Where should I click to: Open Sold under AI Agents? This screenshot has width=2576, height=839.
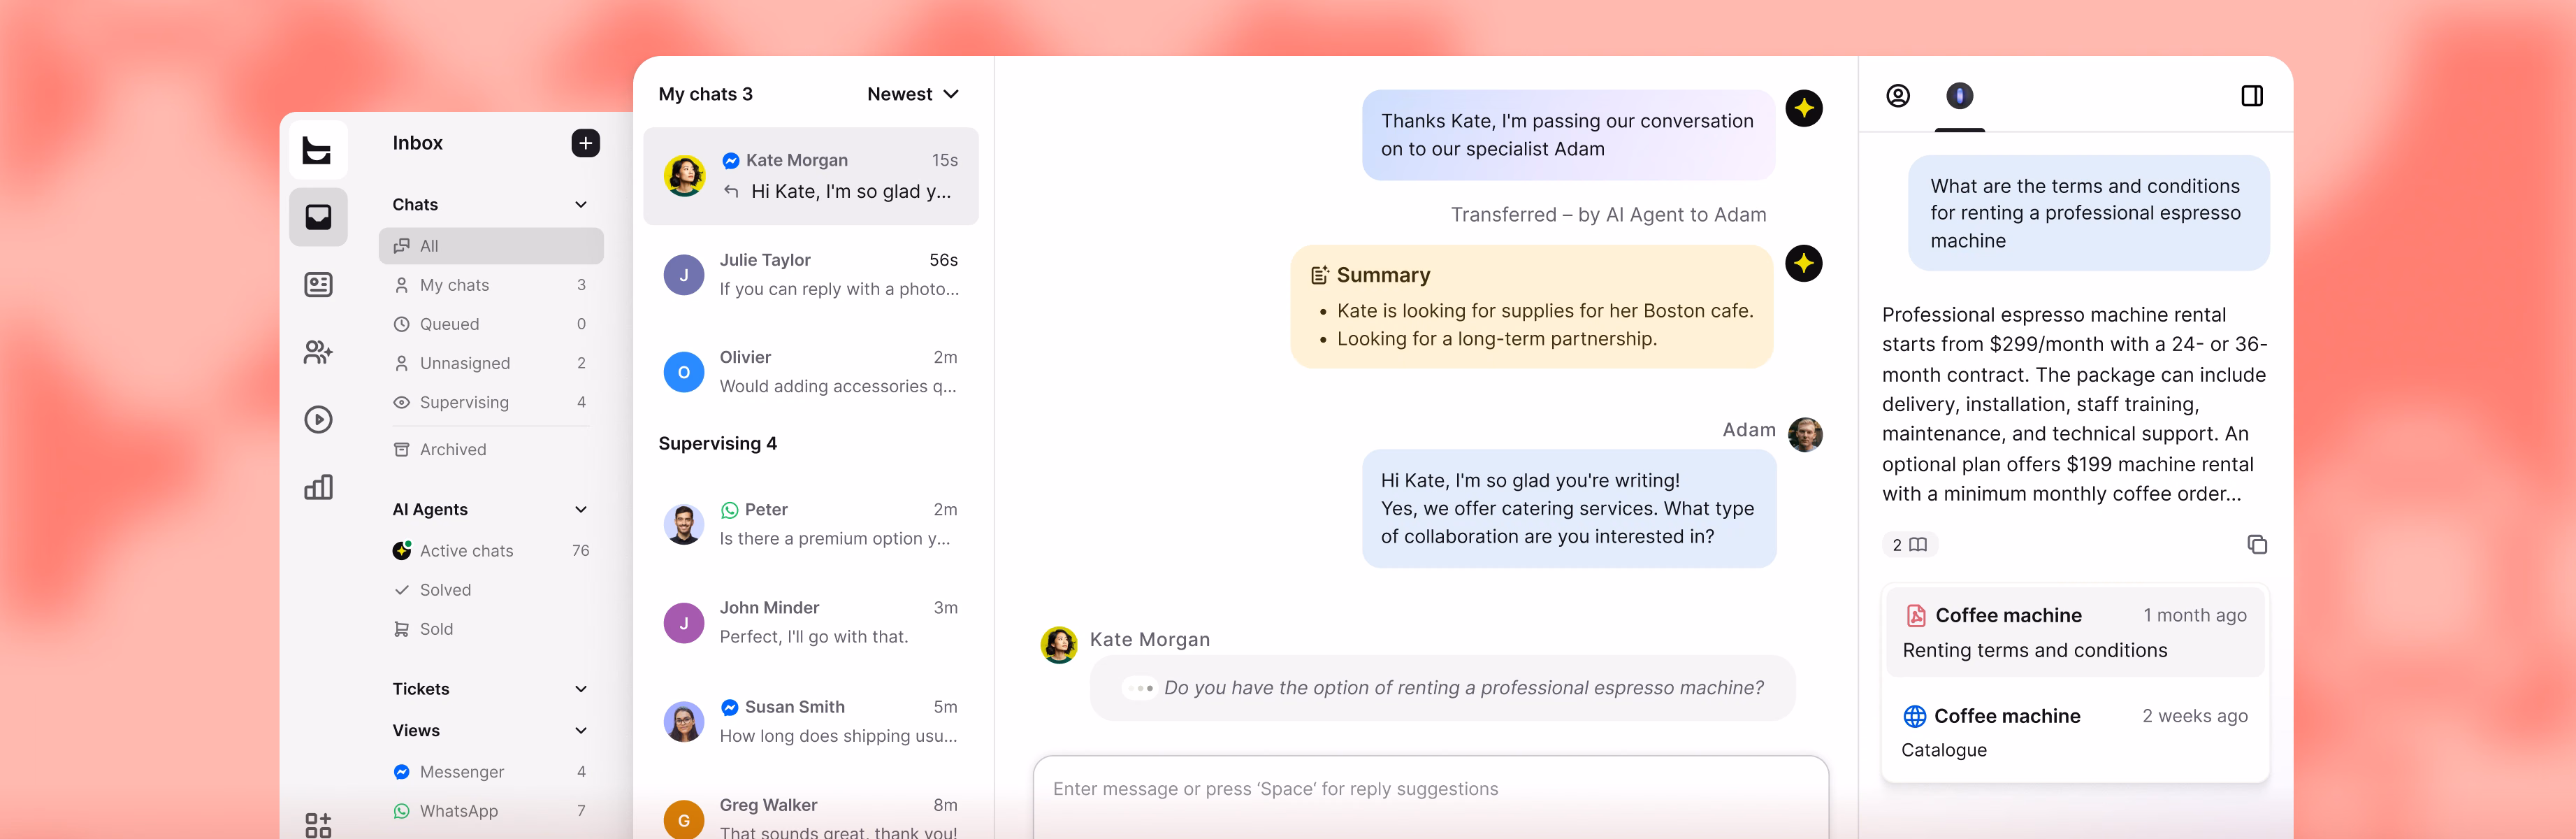pyautogui.click(x=491, y=629)
